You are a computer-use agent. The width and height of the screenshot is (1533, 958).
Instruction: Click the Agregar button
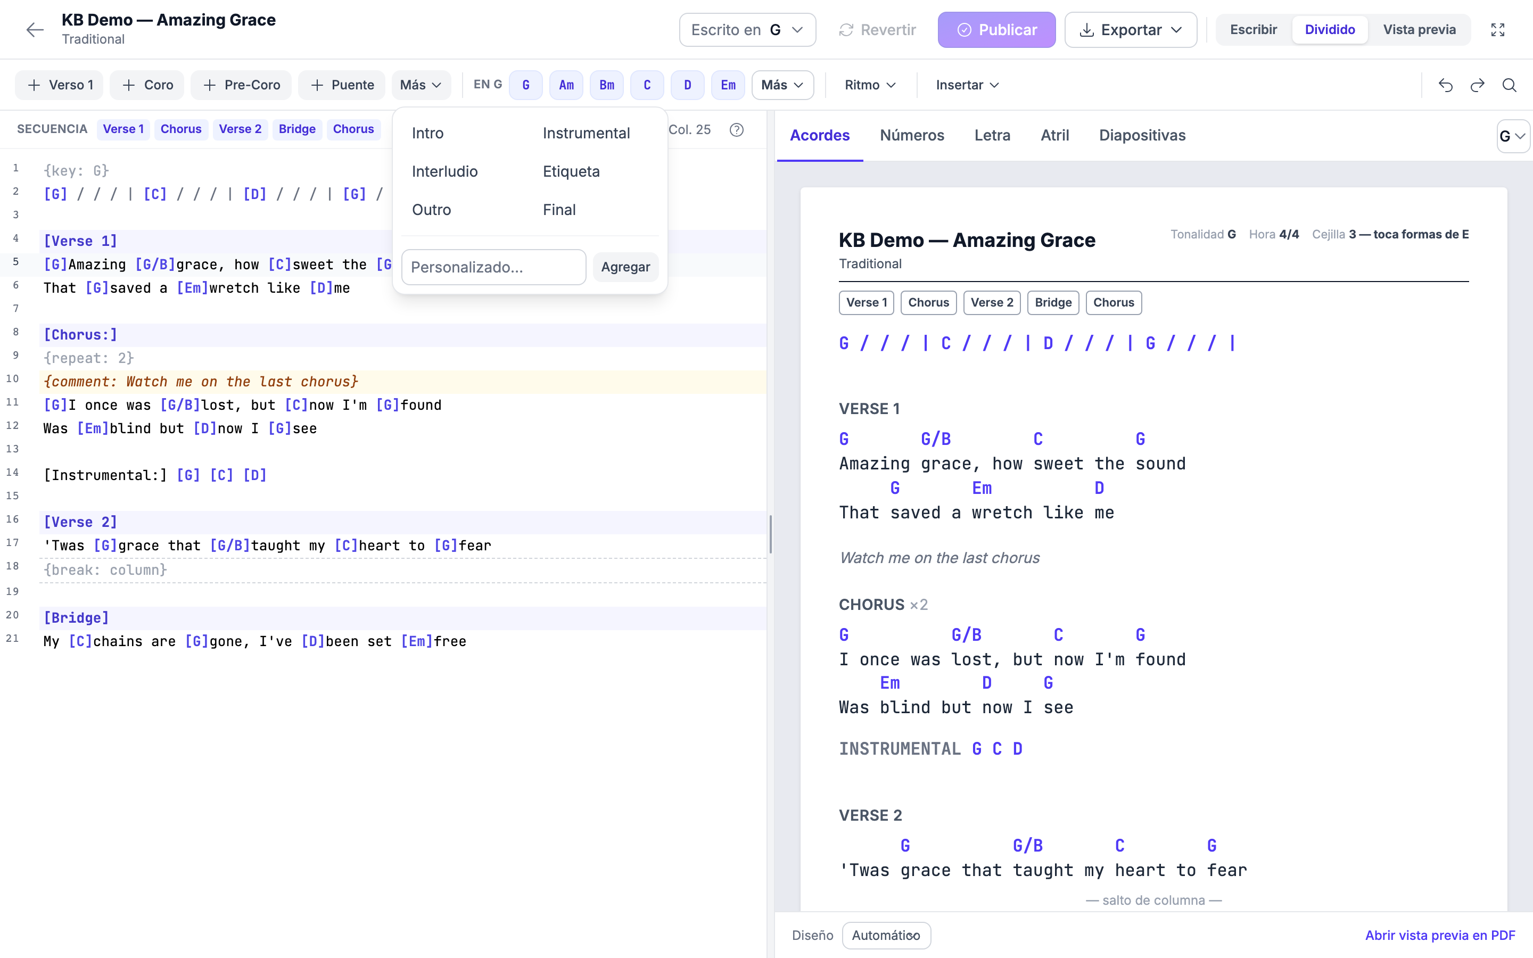[x=625, y=267]
